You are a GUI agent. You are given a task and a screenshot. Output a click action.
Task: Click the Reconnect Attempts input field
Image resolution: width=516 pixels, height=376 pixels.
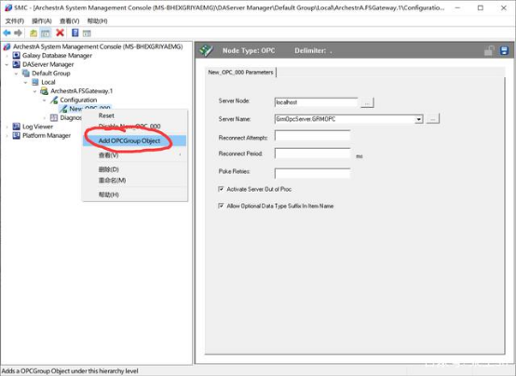pyautogui.click(x=312, y=136)
